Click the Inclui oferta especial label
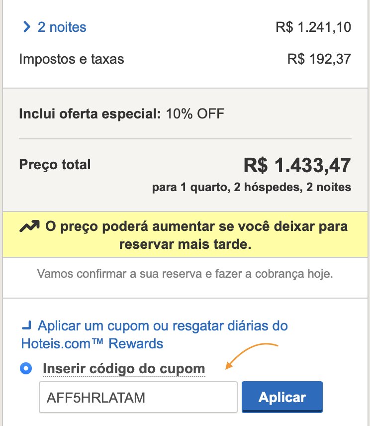This screenshot has width=370, height=426. pyautogui.click(x=90, y=114)
